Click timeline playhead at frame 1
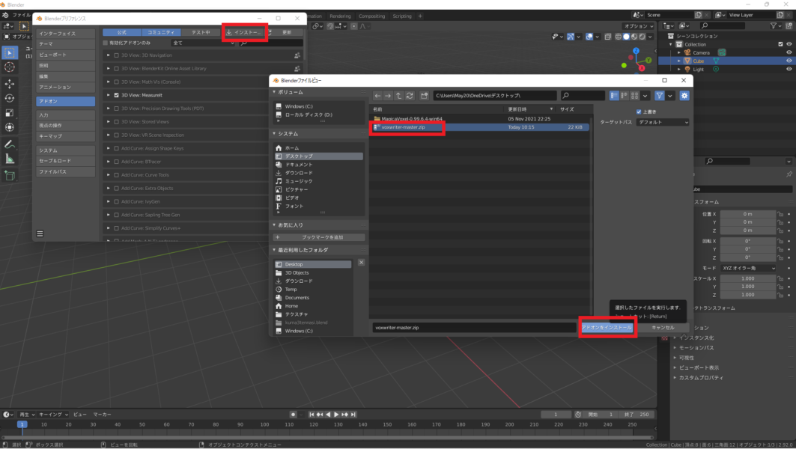796x449 pixels. pos(22,424)
